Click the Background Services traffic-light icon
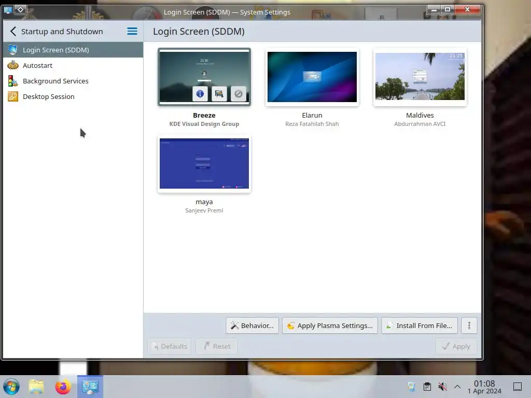This screenshot has height=398, width=531. [x=13, y=81]
